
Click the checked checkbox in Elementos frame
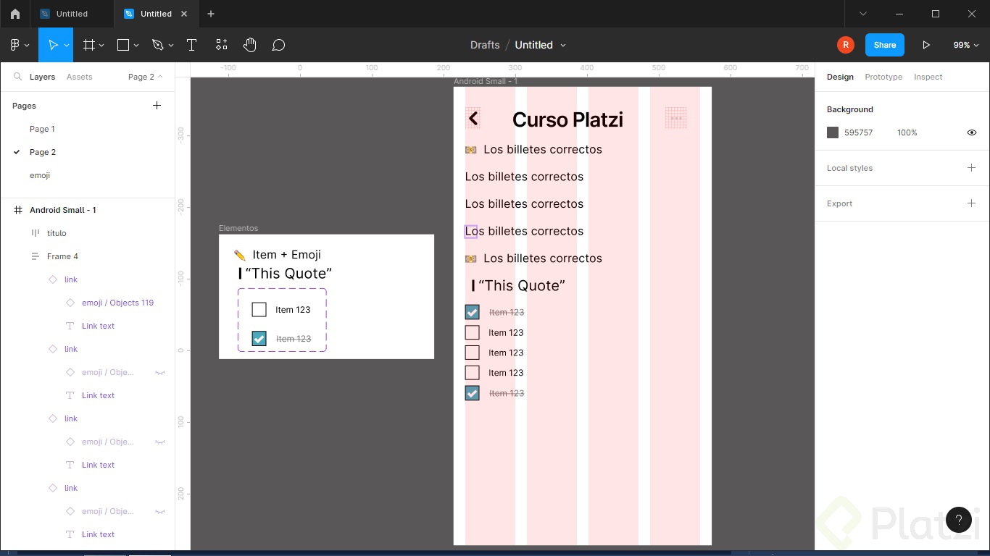point(259,338)
